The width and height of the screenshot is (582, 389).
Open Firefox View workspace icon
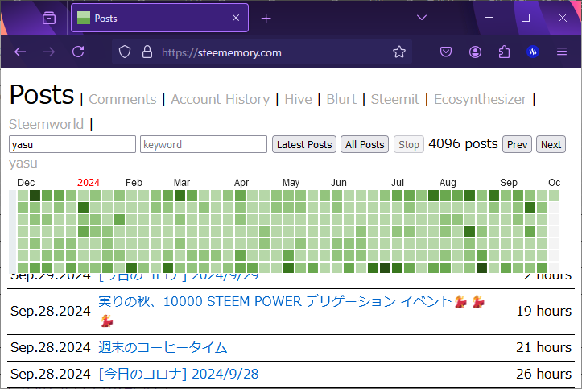(x=49, y=18)
